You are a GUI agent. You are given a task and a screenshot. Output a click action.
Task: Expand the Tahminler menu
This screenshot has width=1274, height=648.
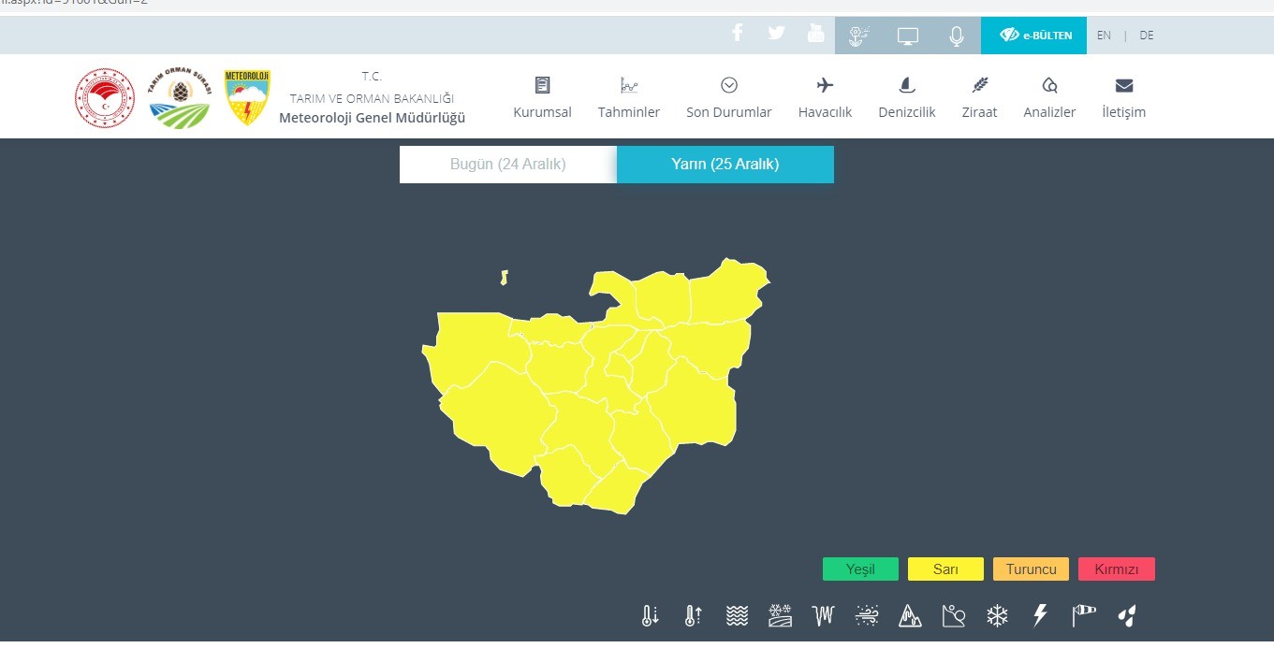629,98
